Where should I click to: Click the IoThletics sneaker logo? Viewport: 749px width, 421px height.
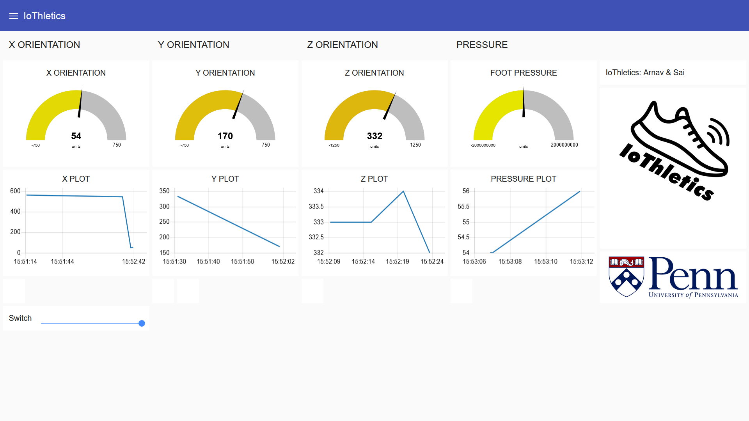(x=674, y=150)
